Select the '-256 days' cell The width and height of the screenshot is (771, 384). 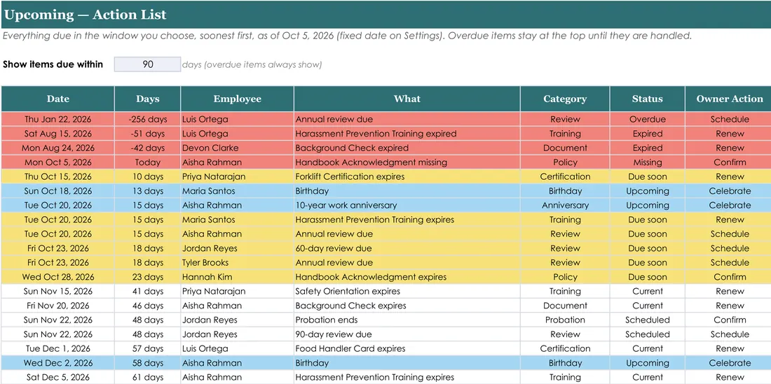click(x=147, y=119)
